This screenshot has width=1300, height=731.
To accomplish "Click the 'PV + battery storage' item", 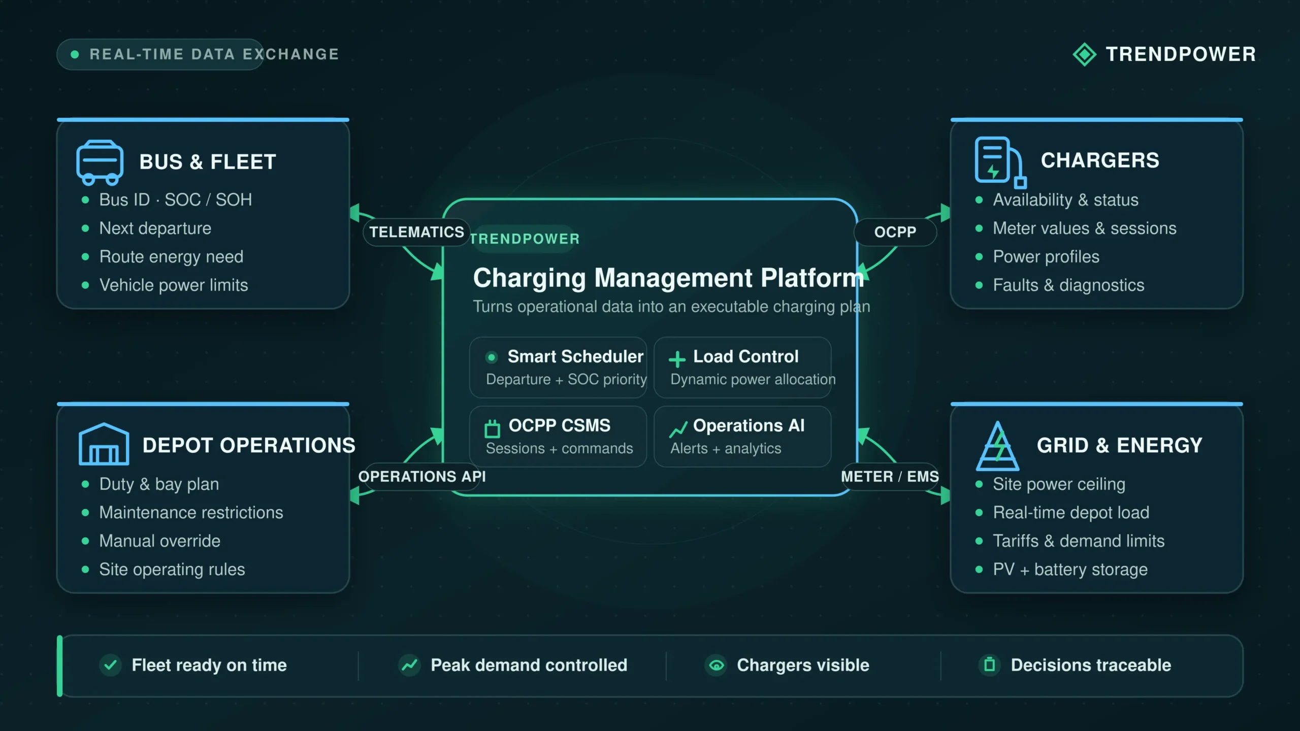I will pyautogui.click(x=1070, y=570).
